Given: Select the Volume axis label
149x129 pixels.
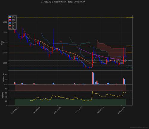Looking at the screenshot, I should [4, 78].
